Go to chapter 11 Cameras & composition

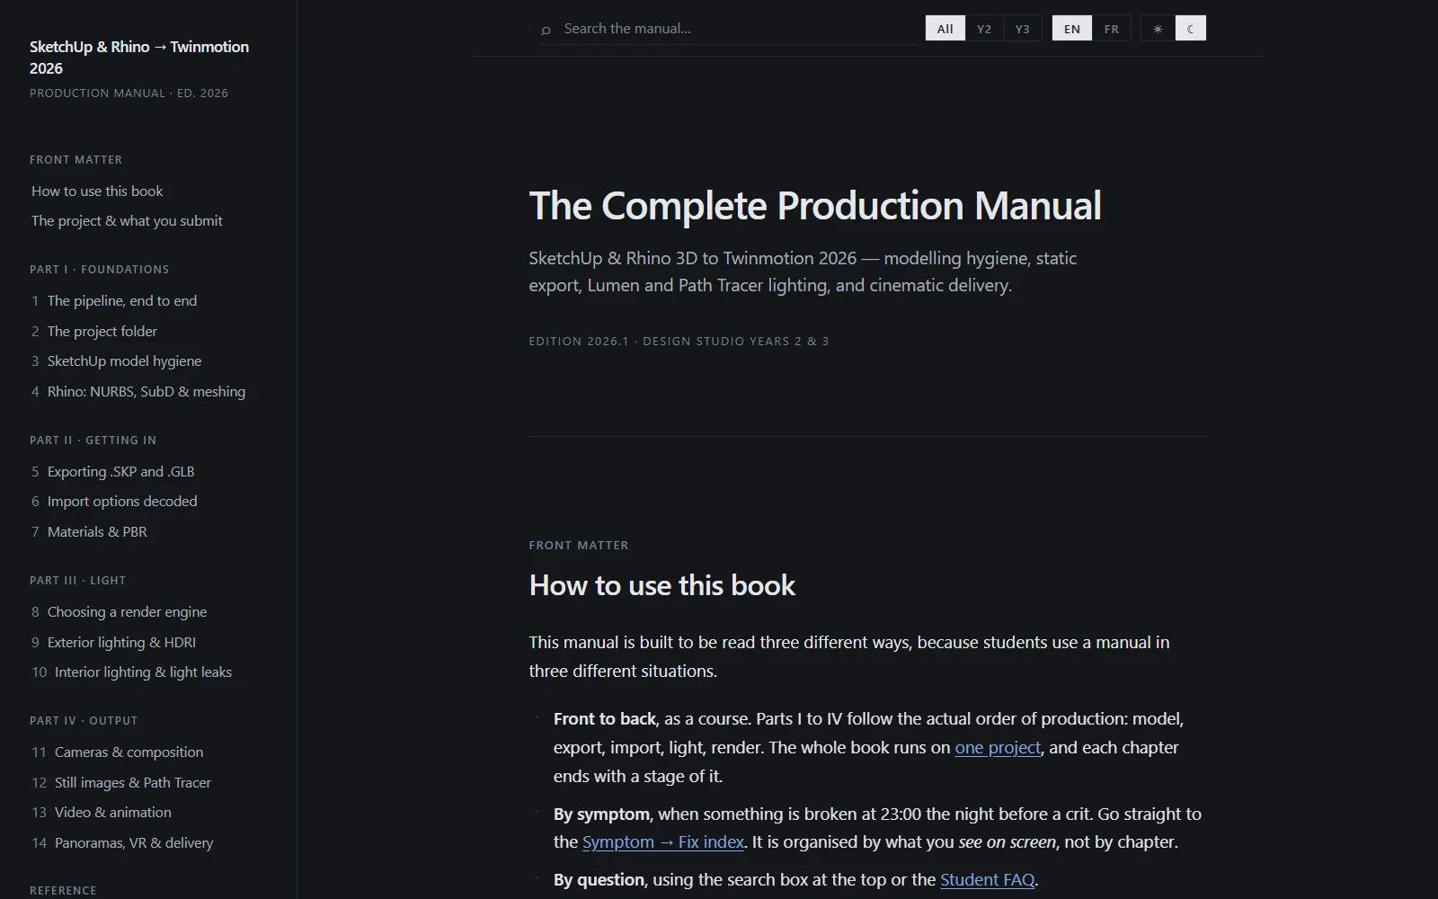tap(118, 752)
